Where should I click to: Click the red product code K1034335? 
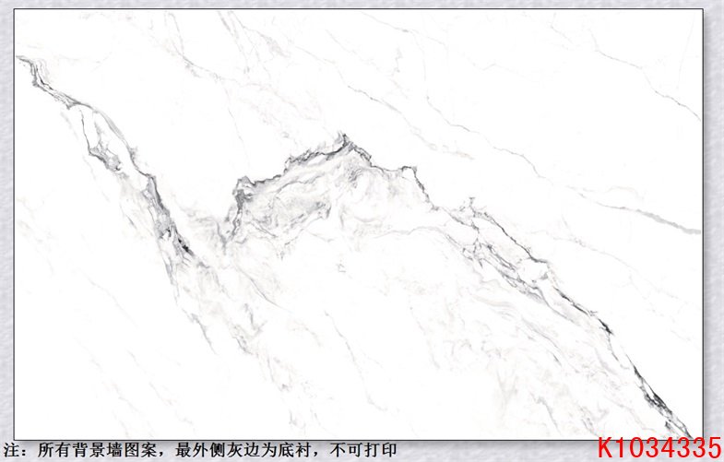tap(659, 448)
